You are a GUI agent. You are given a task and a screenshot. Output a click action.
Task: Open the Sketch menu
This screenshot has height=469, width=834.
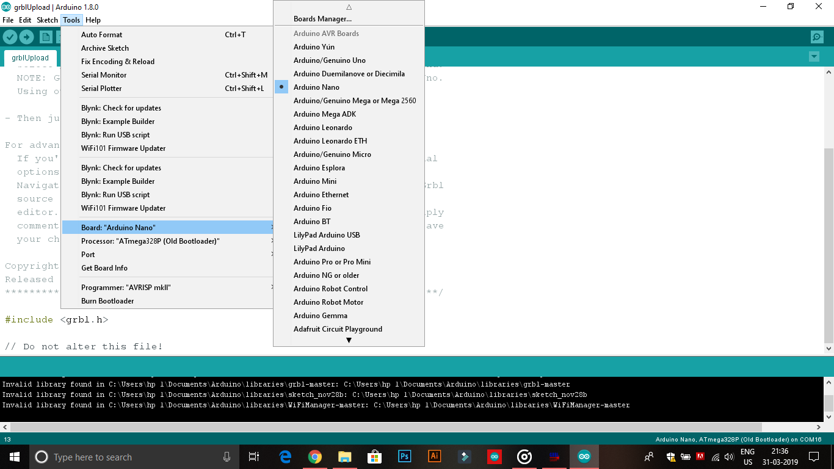point(47,20)
